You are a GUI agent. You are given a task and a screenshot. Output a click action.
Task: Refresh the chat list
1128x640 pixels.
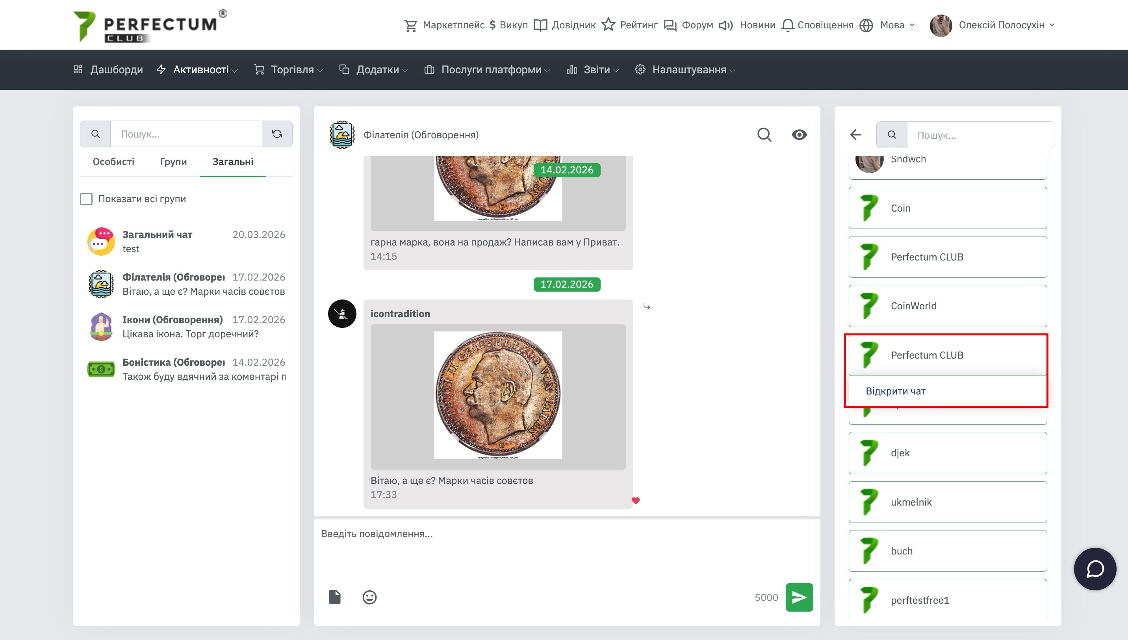(x=277, y=134)
